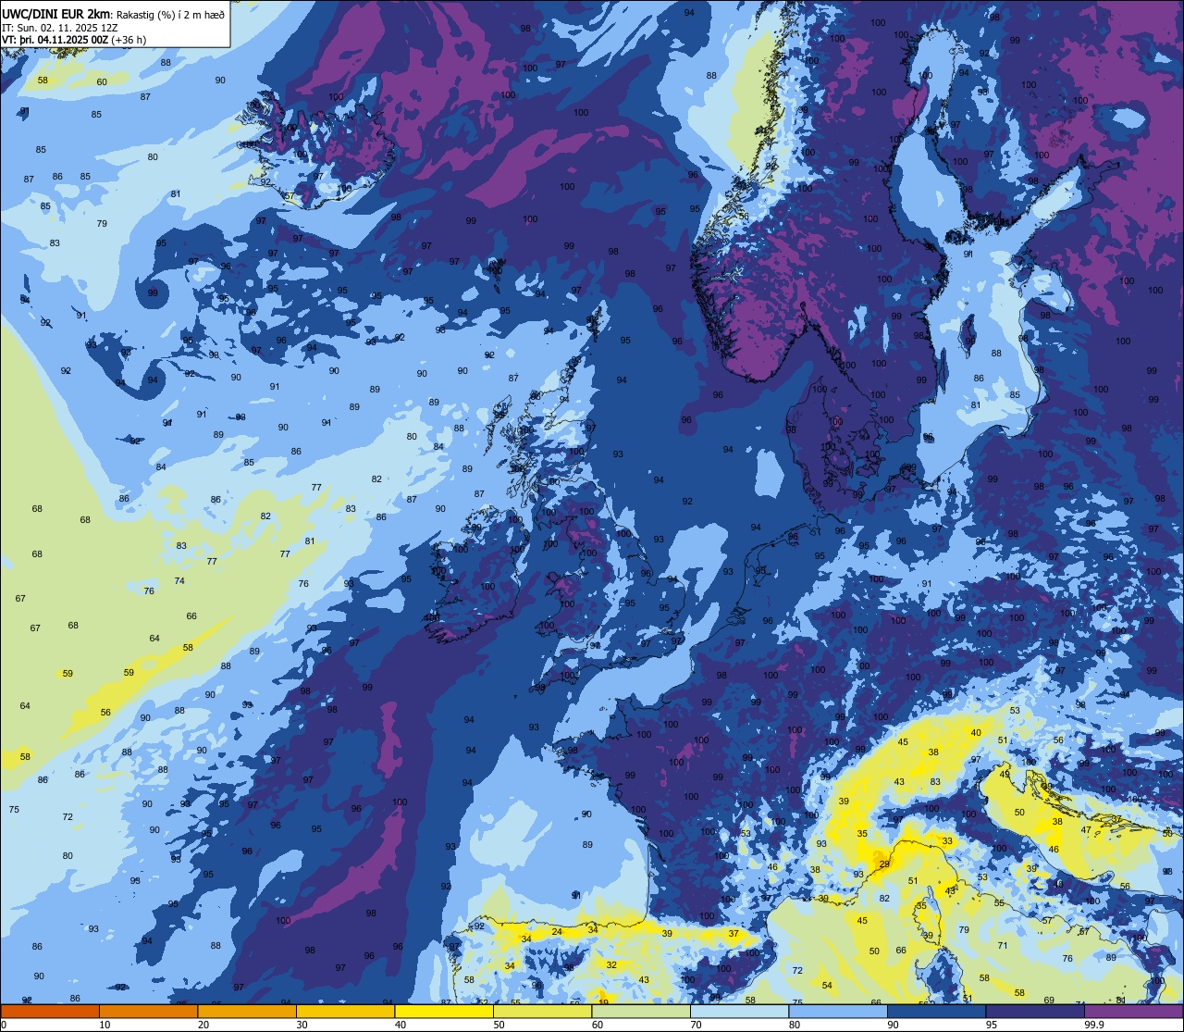Pick the pale blue 70–80 legend color
Image resolution: width=1184 pixels, height=1032 pixels.
pyautogui.click(x=739, y=1011)
